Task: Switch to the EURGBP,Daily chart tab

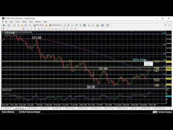Action: [x=57, y=108]
